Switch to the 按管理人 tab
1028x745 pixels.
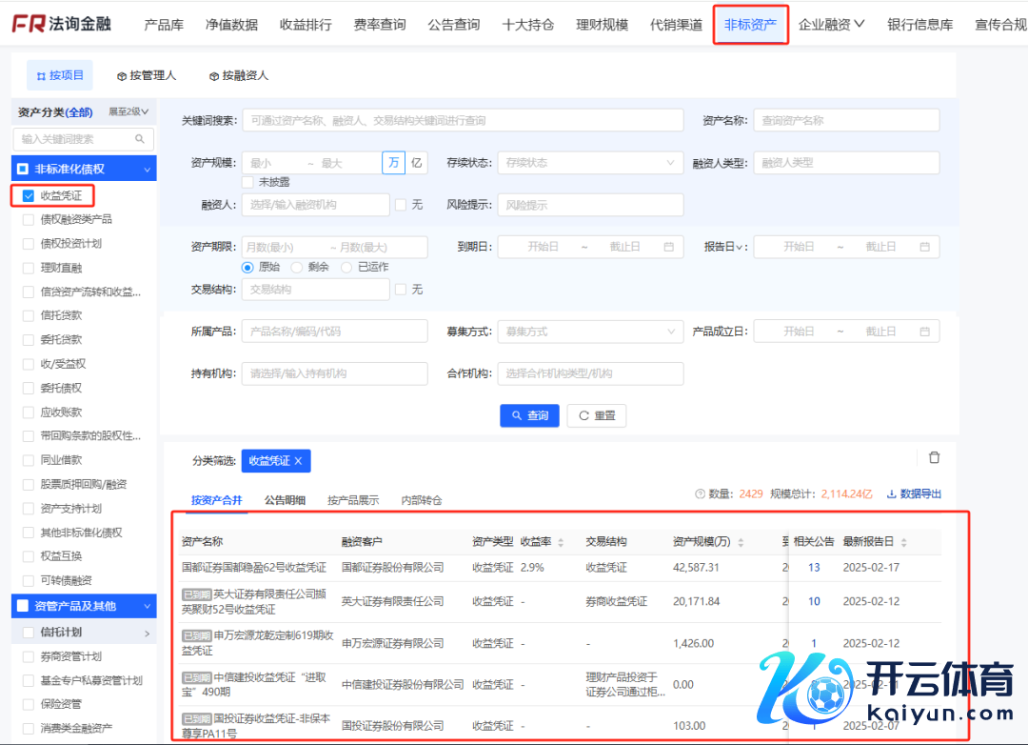tap(146, 75)
